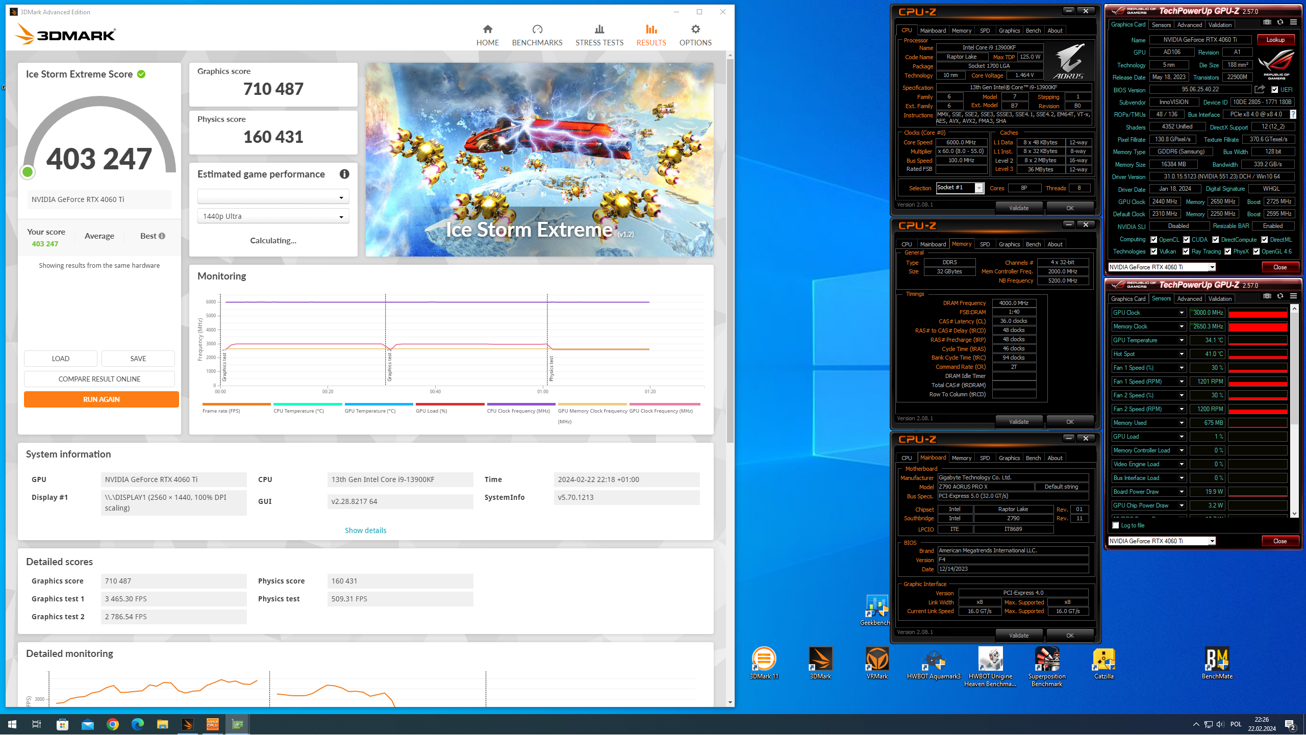The image size is (1306, 735).
Task: Open the 3DMark HOME section
Action: coord(487,35)
